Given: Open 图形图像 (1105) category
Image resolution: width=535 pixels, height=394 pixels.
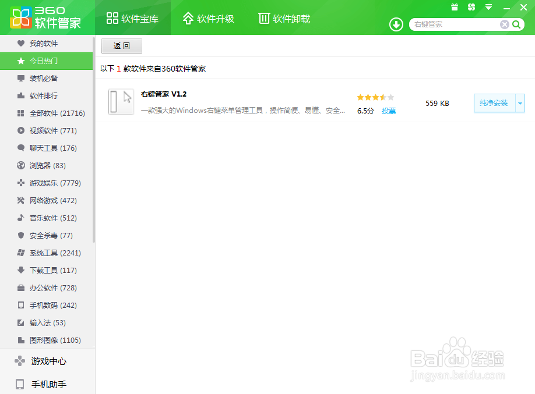Looking at the screenshot, I should (47, 340).
